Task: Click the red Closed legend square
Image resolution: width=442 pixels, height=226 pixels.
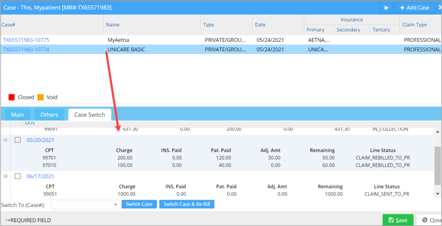Action: [x=12, y=97]
